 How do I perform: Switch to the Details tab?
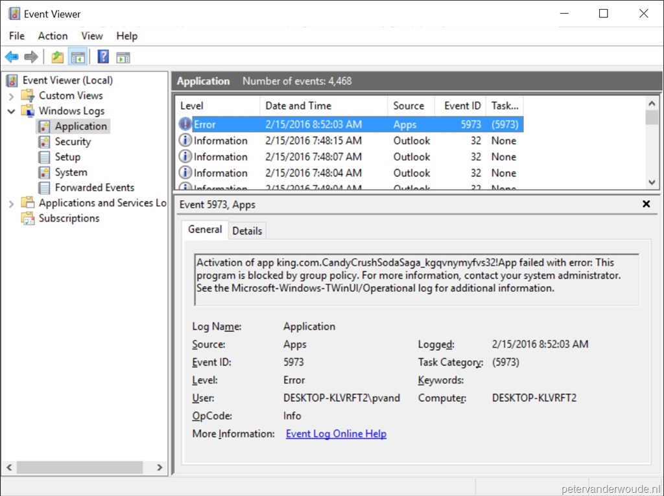tap(248, 231)
